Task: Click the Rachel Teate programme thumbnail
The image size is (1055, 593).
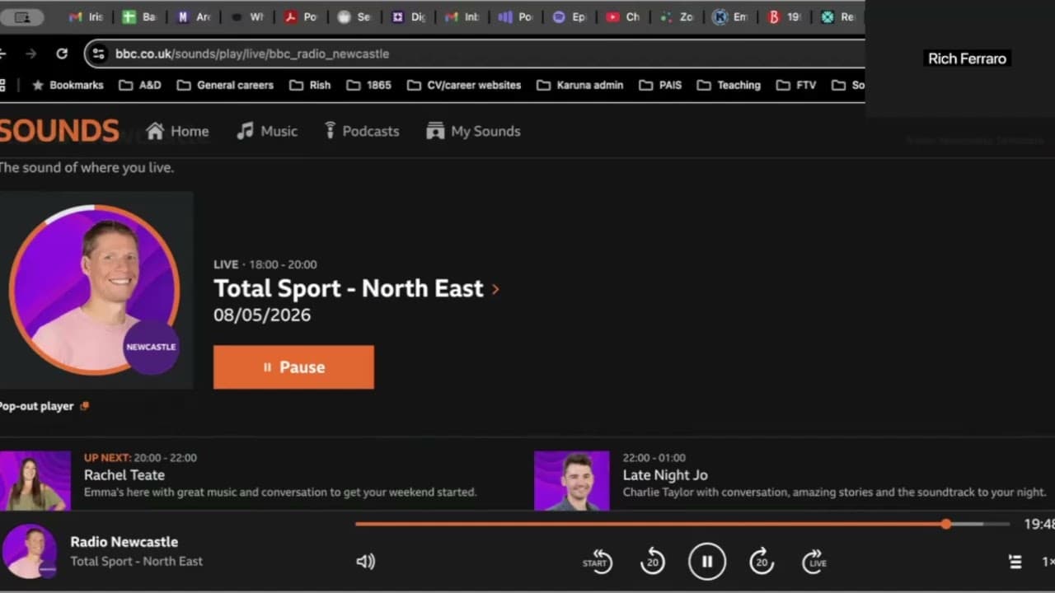Action: (35, 481)
